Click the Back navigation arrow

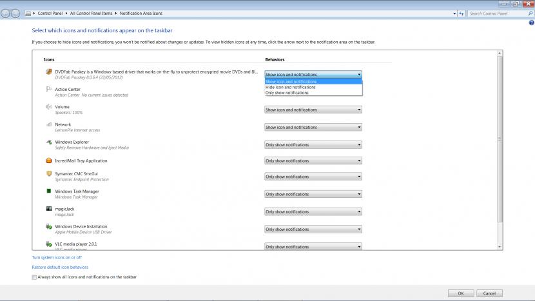point(5,14)
